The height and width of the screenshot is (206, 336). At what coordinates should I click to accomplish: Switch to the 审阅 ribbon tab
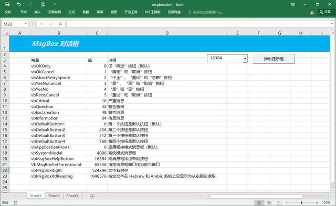pyautogui.click(x=100, y=12)
